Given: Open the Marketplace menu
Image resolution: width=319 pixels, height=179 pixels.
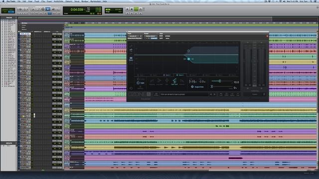Looking at the screenshot, I should [95, 1].
